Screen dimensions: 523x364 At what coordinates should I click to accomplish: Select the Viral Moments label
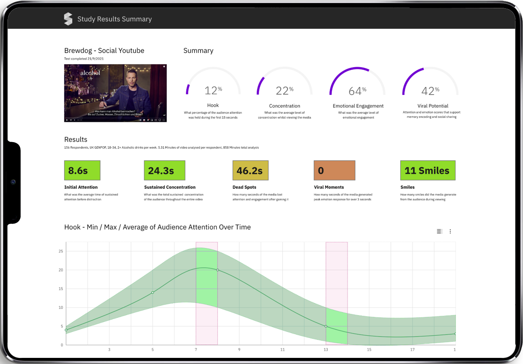[329, 187]
